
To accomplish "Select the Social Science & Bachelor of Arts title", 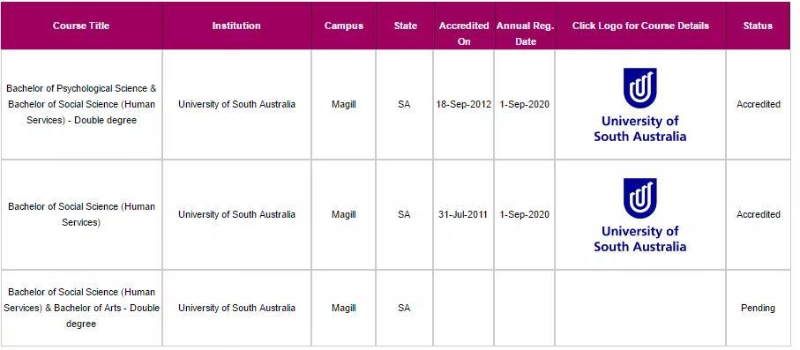I will tap(81, 309).
